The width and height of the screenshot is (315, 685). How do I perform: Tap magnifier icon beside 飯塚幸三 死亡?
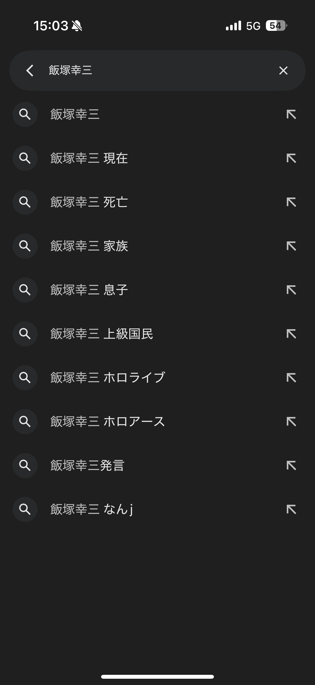click(x=25, y=202)
